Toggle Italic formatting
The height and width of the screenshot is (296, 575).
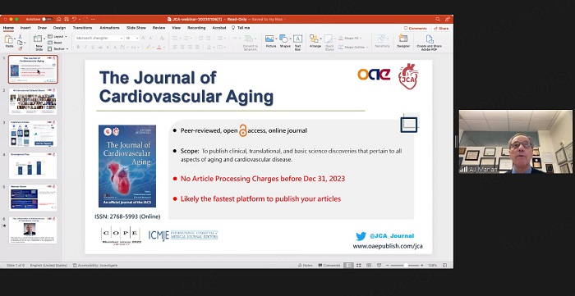click(85, 48)
